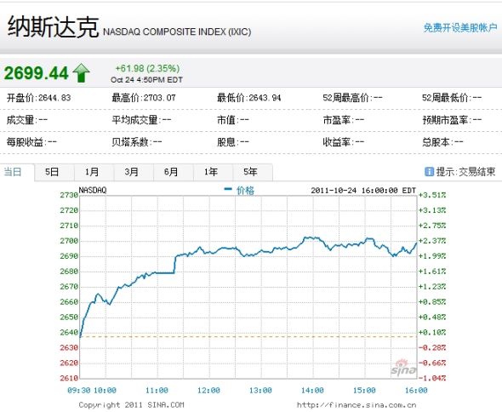This screenshot has height=412, width=502.
Task: Switch to the 1年 chart tab
Action: pyautogui.click(x=211, y=172)
